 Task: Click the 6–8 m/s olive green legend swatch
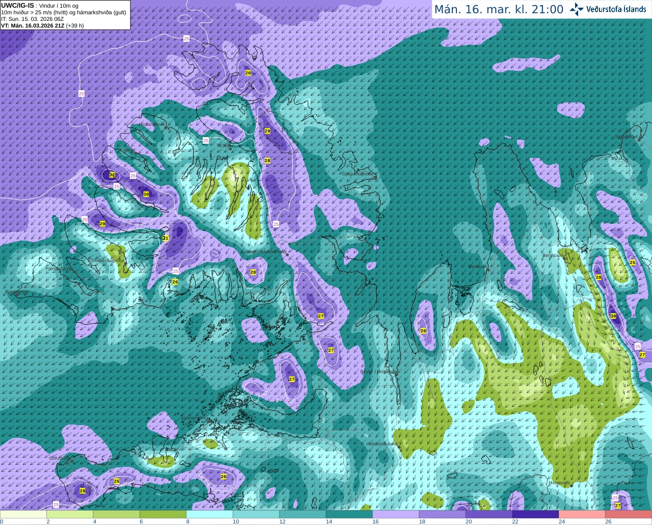click(x=163, y=514)
